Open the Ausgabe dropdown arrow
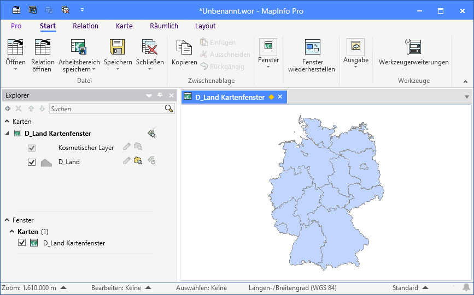Screen dimensions: 474x295 (x=355, y=67)
